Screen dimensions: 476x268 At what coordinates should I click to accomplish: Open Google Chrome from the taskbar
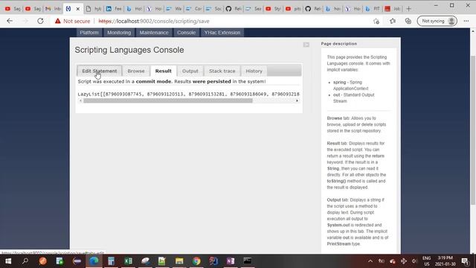196,261
